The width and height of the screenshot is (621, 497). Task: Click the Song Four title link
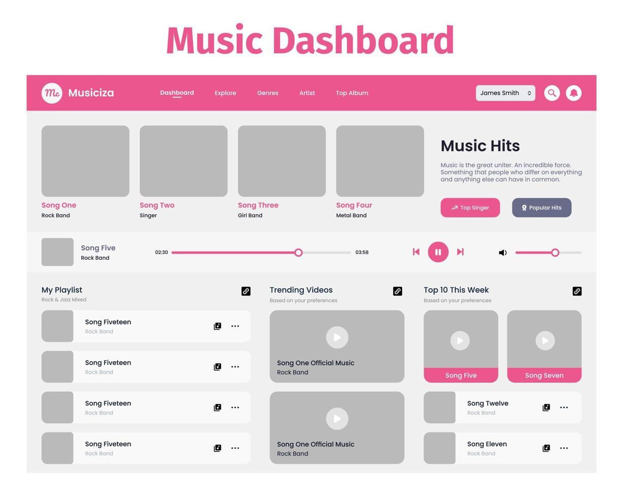[354, 205]
